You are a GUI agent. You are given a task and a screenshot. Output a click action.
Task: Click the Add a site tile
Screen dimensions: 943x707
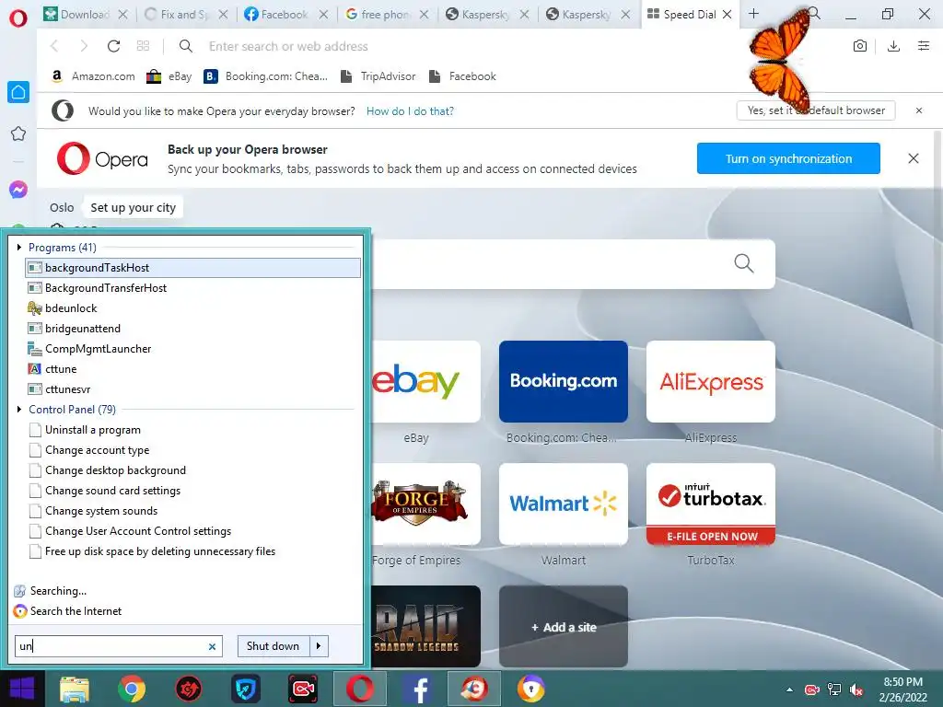[x=564, y=626]
